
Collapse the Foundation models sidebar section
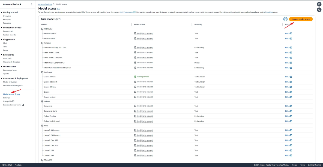1,28
